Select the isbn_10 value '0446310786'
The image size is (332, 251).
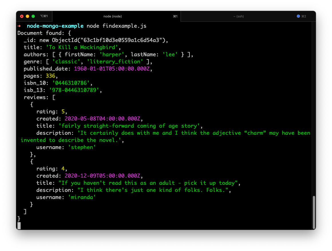(71, 83)
